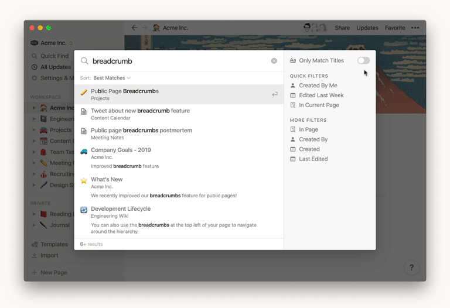Click the car icon beside Company Goals
Screen dimensions: 450x308
point(84,151)
